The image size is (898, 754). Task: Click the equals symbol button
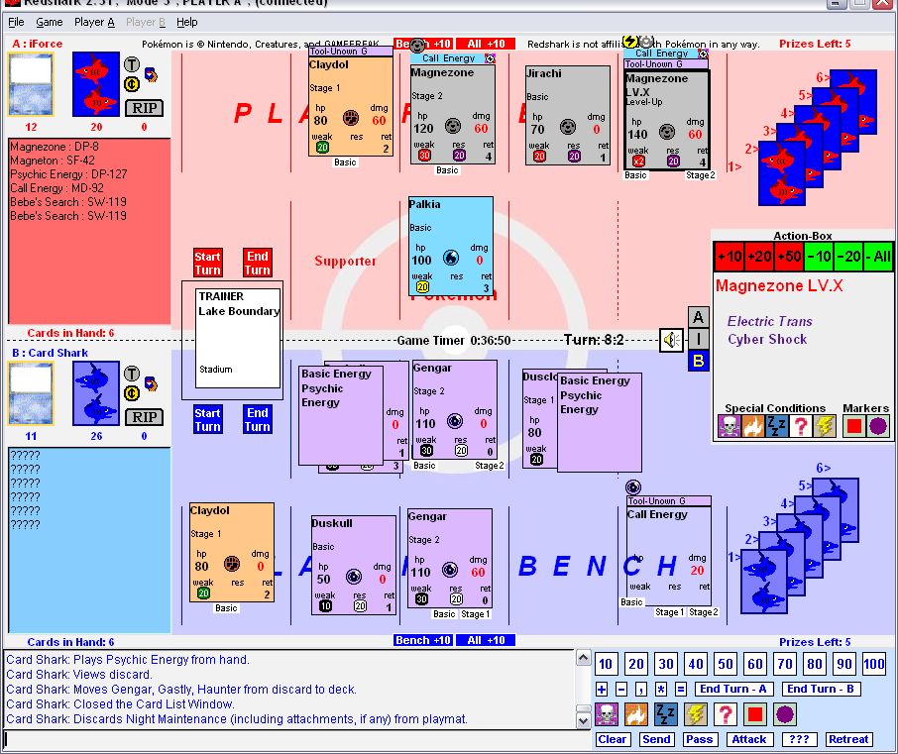pyautogui.click(x=681, y=690)
